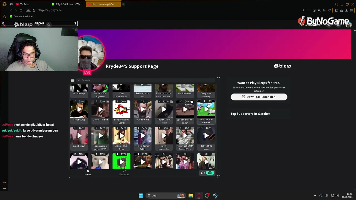
Task: Open Top Supporters in October section
Action: pos(250,114)
